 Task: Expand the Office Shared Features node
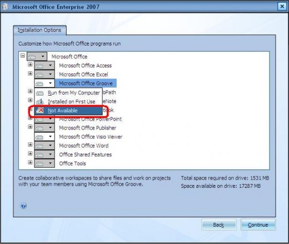pos(30,153)
